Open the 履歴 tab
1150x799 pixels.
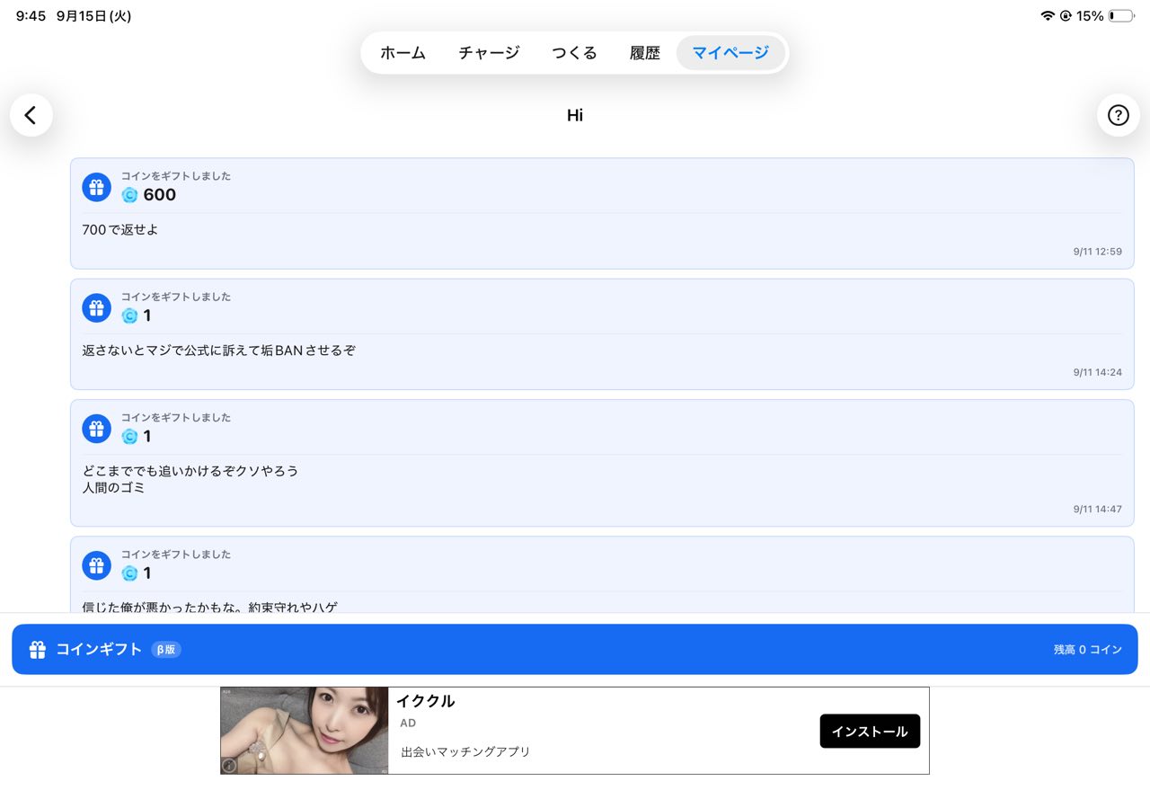(645, 53)
